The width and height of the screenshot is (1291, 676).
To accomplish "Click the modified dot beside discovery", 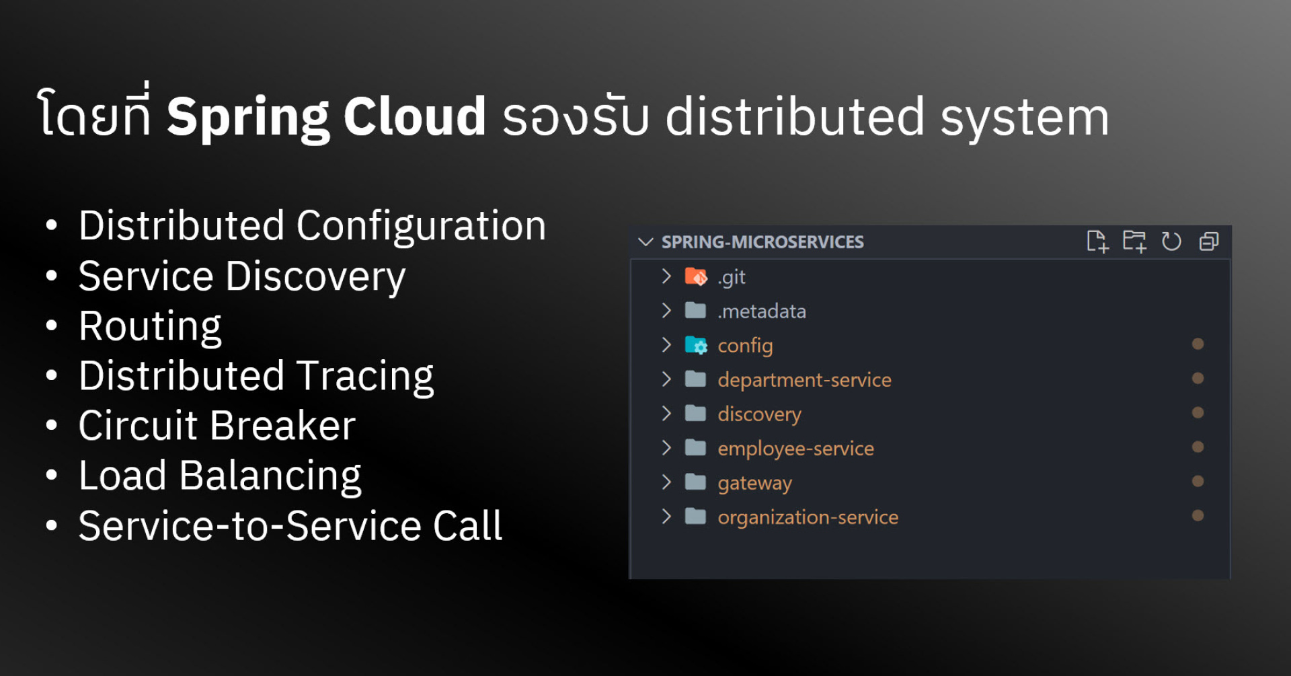I will pyautogui.click(x=1198, y=412).
